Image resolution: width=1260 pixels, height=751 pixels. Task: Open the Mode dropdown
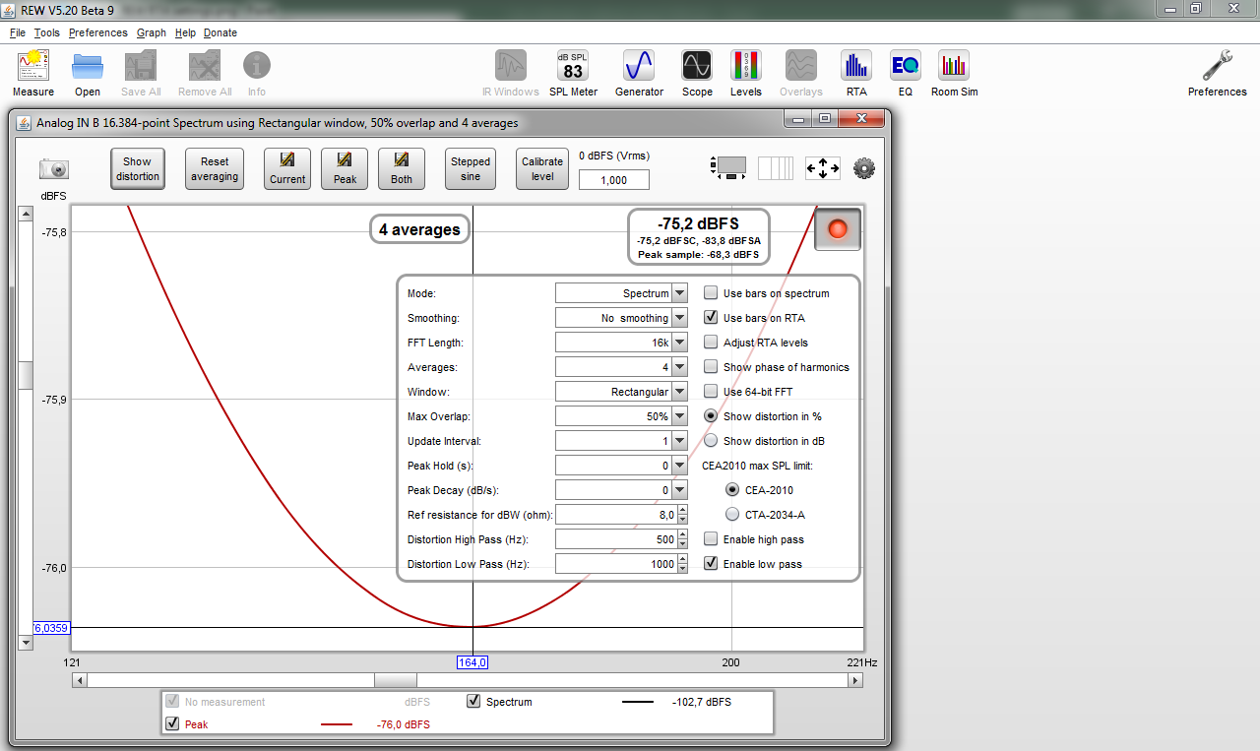pyautogui.click(x=679, y=293)
